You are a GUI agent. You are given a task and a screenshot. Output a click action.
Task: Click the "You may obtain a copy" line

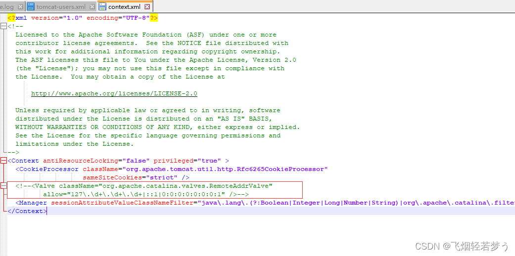pos(120,77)
